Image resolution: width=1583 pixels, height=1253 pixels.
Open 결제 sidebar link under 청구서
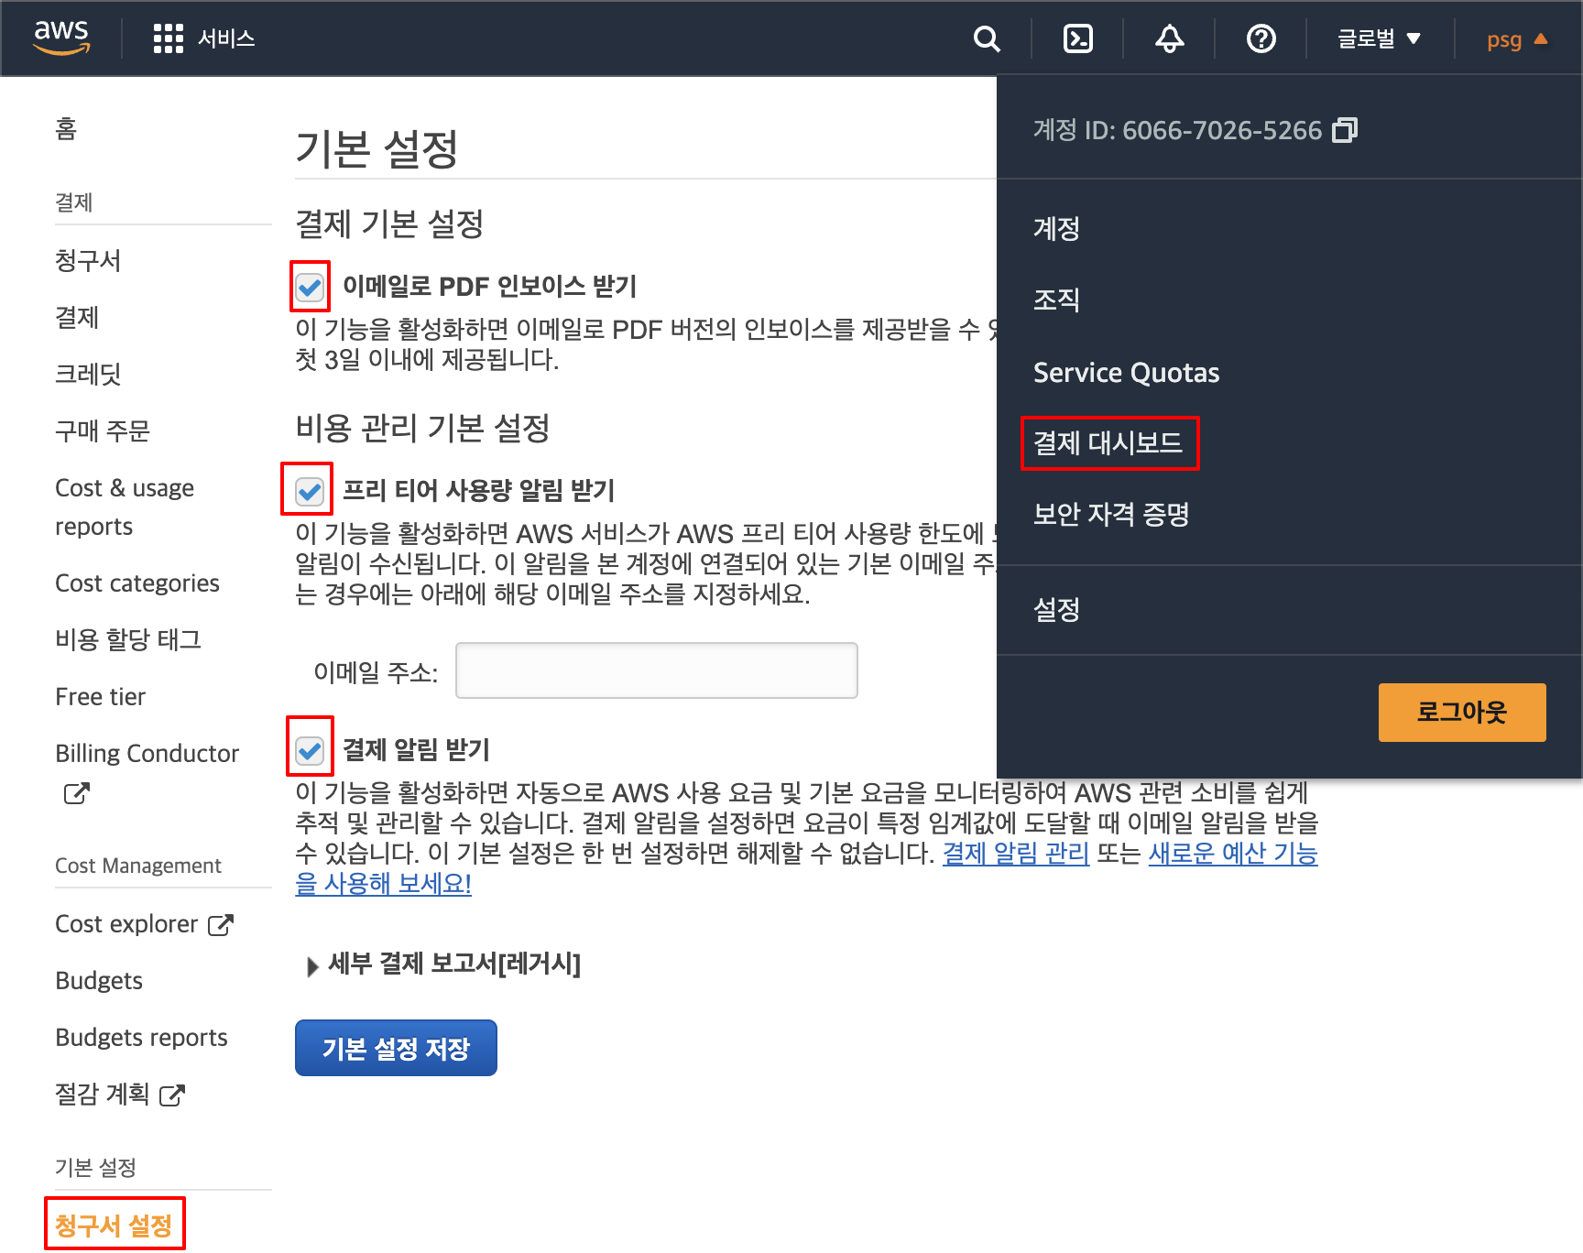tap(77, 318)
